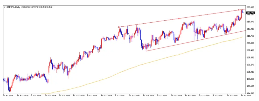
Task: Click the lower trendline's starting point at February low
Action: pos(146,51)
